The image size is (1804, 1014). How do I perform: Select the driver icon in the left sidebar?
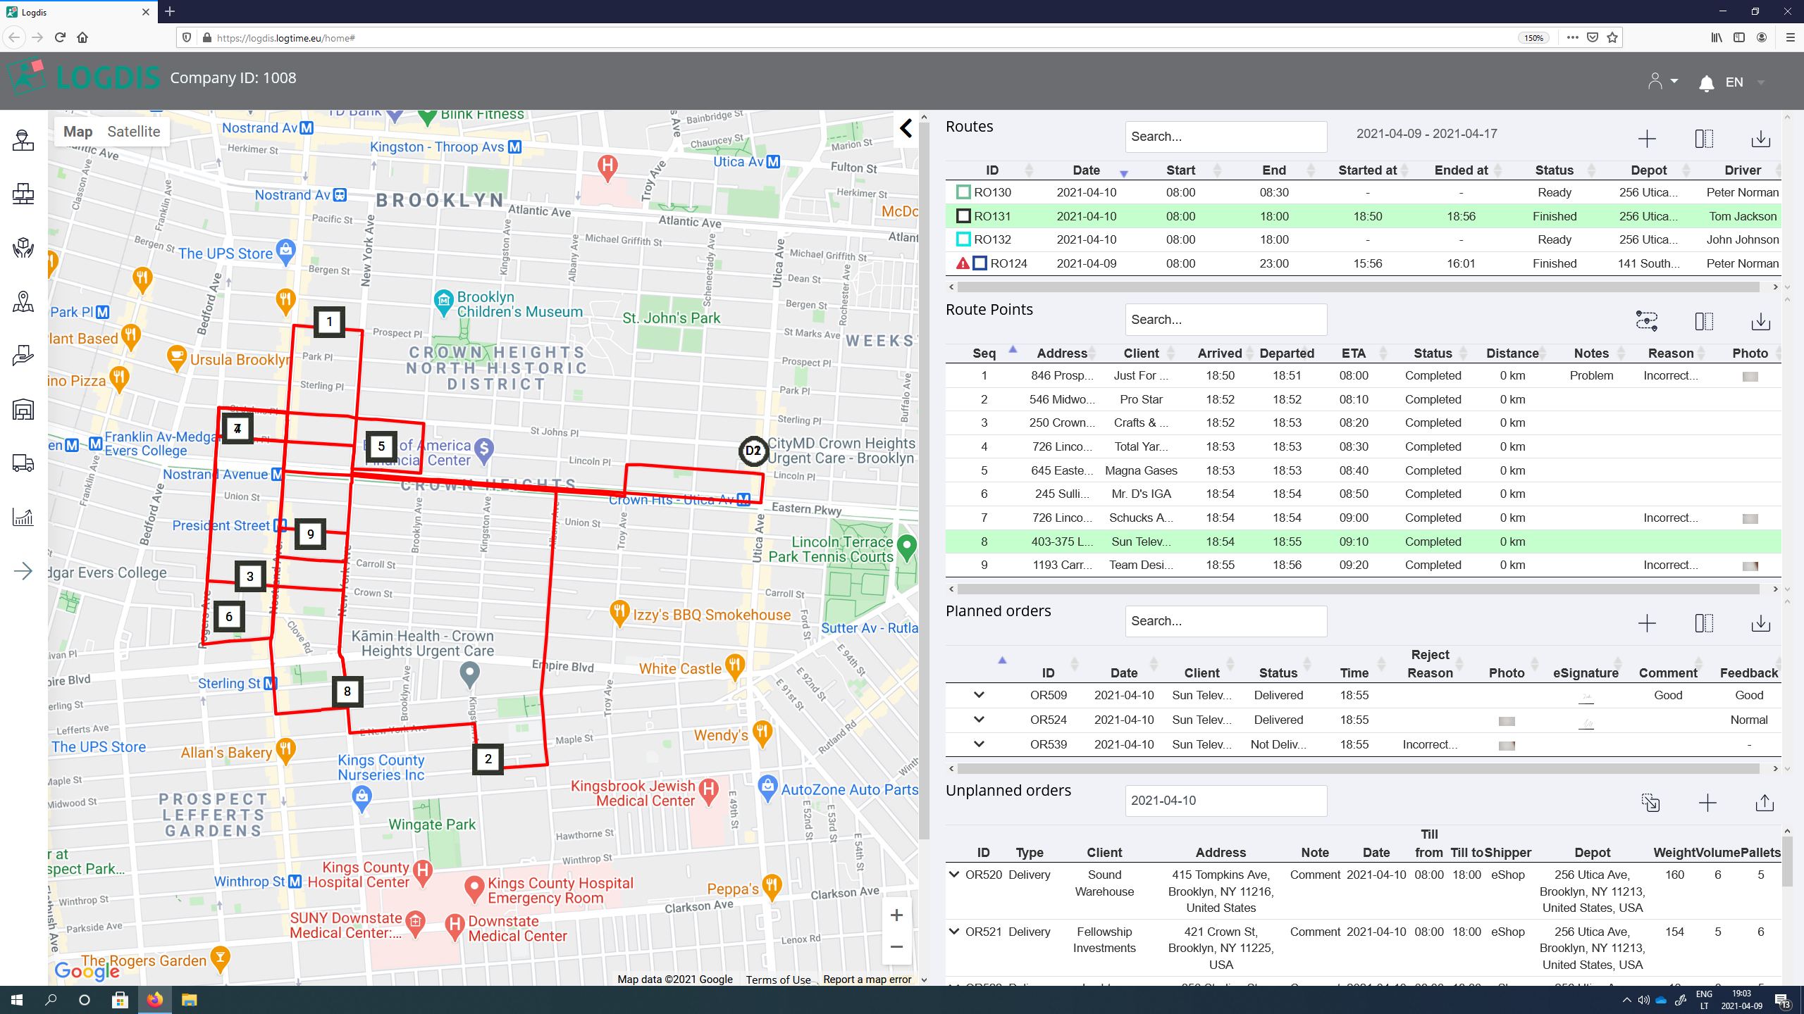coord(23,141)
